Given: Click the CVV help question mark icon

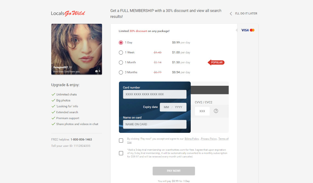Looking at the screenshot, I should (216, 111).
